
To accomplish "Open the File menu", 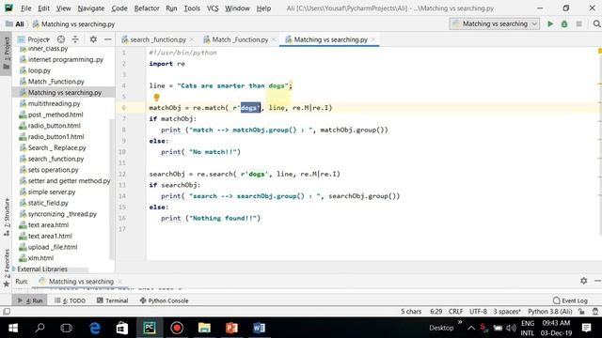I will click(x=26, y=8).
